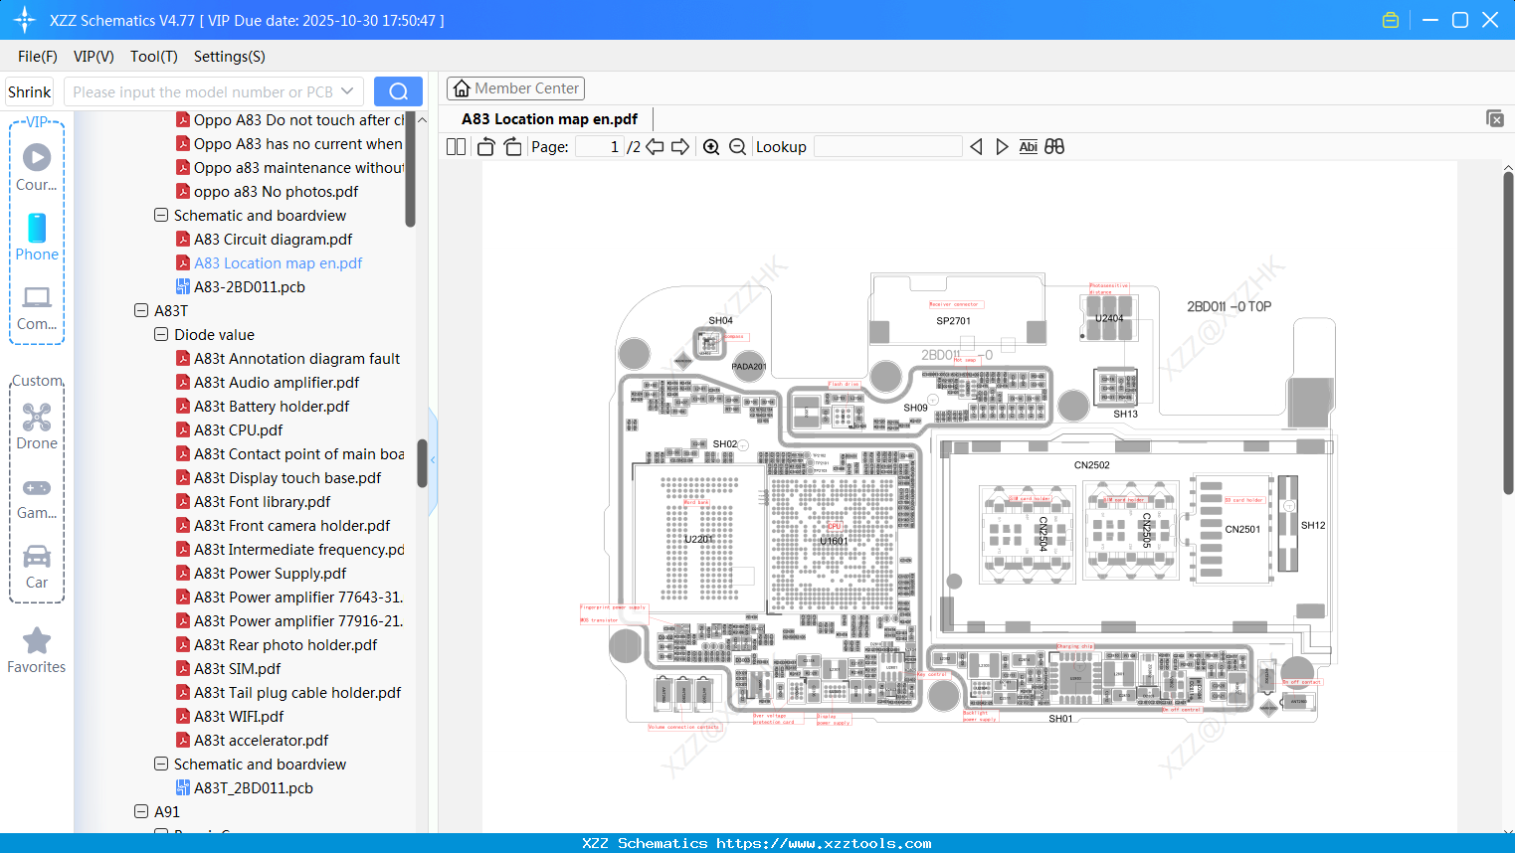1515x853 pixels.
Task: Click the blue search button
Action: coord(398,91)
